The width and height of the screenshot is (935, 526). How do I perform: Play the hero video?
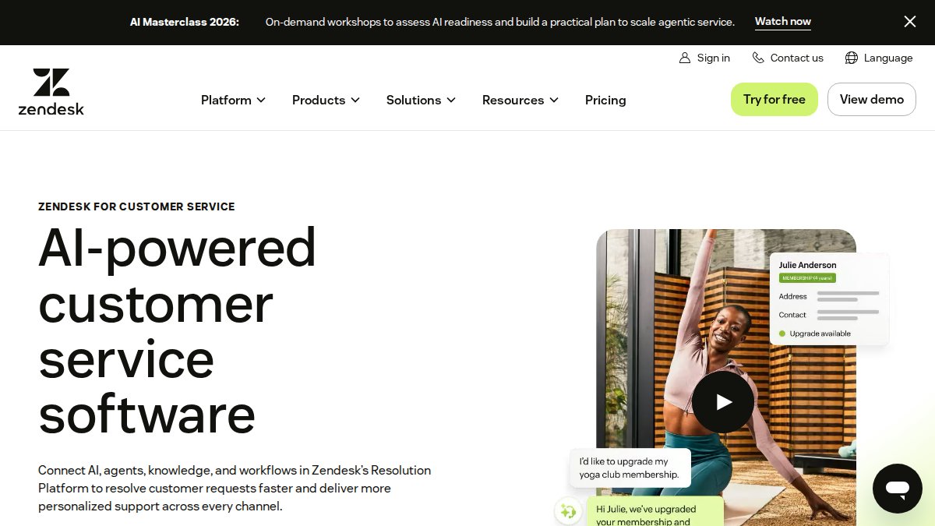tap(723, 402)
